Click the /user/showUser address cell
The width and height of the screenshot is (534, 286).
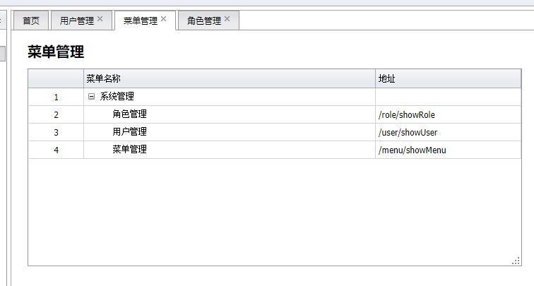[x=448, y=133]
